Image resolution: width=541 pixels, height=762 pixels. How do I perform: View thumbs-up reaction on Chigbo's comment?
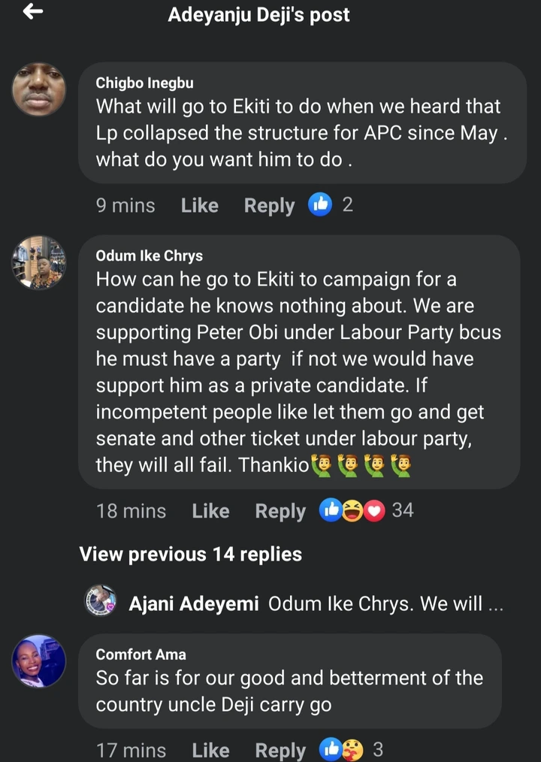[x=320, y=205]
